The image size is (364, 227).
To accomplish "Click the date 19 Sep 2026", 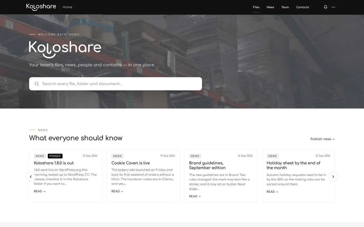I will 167,156.
